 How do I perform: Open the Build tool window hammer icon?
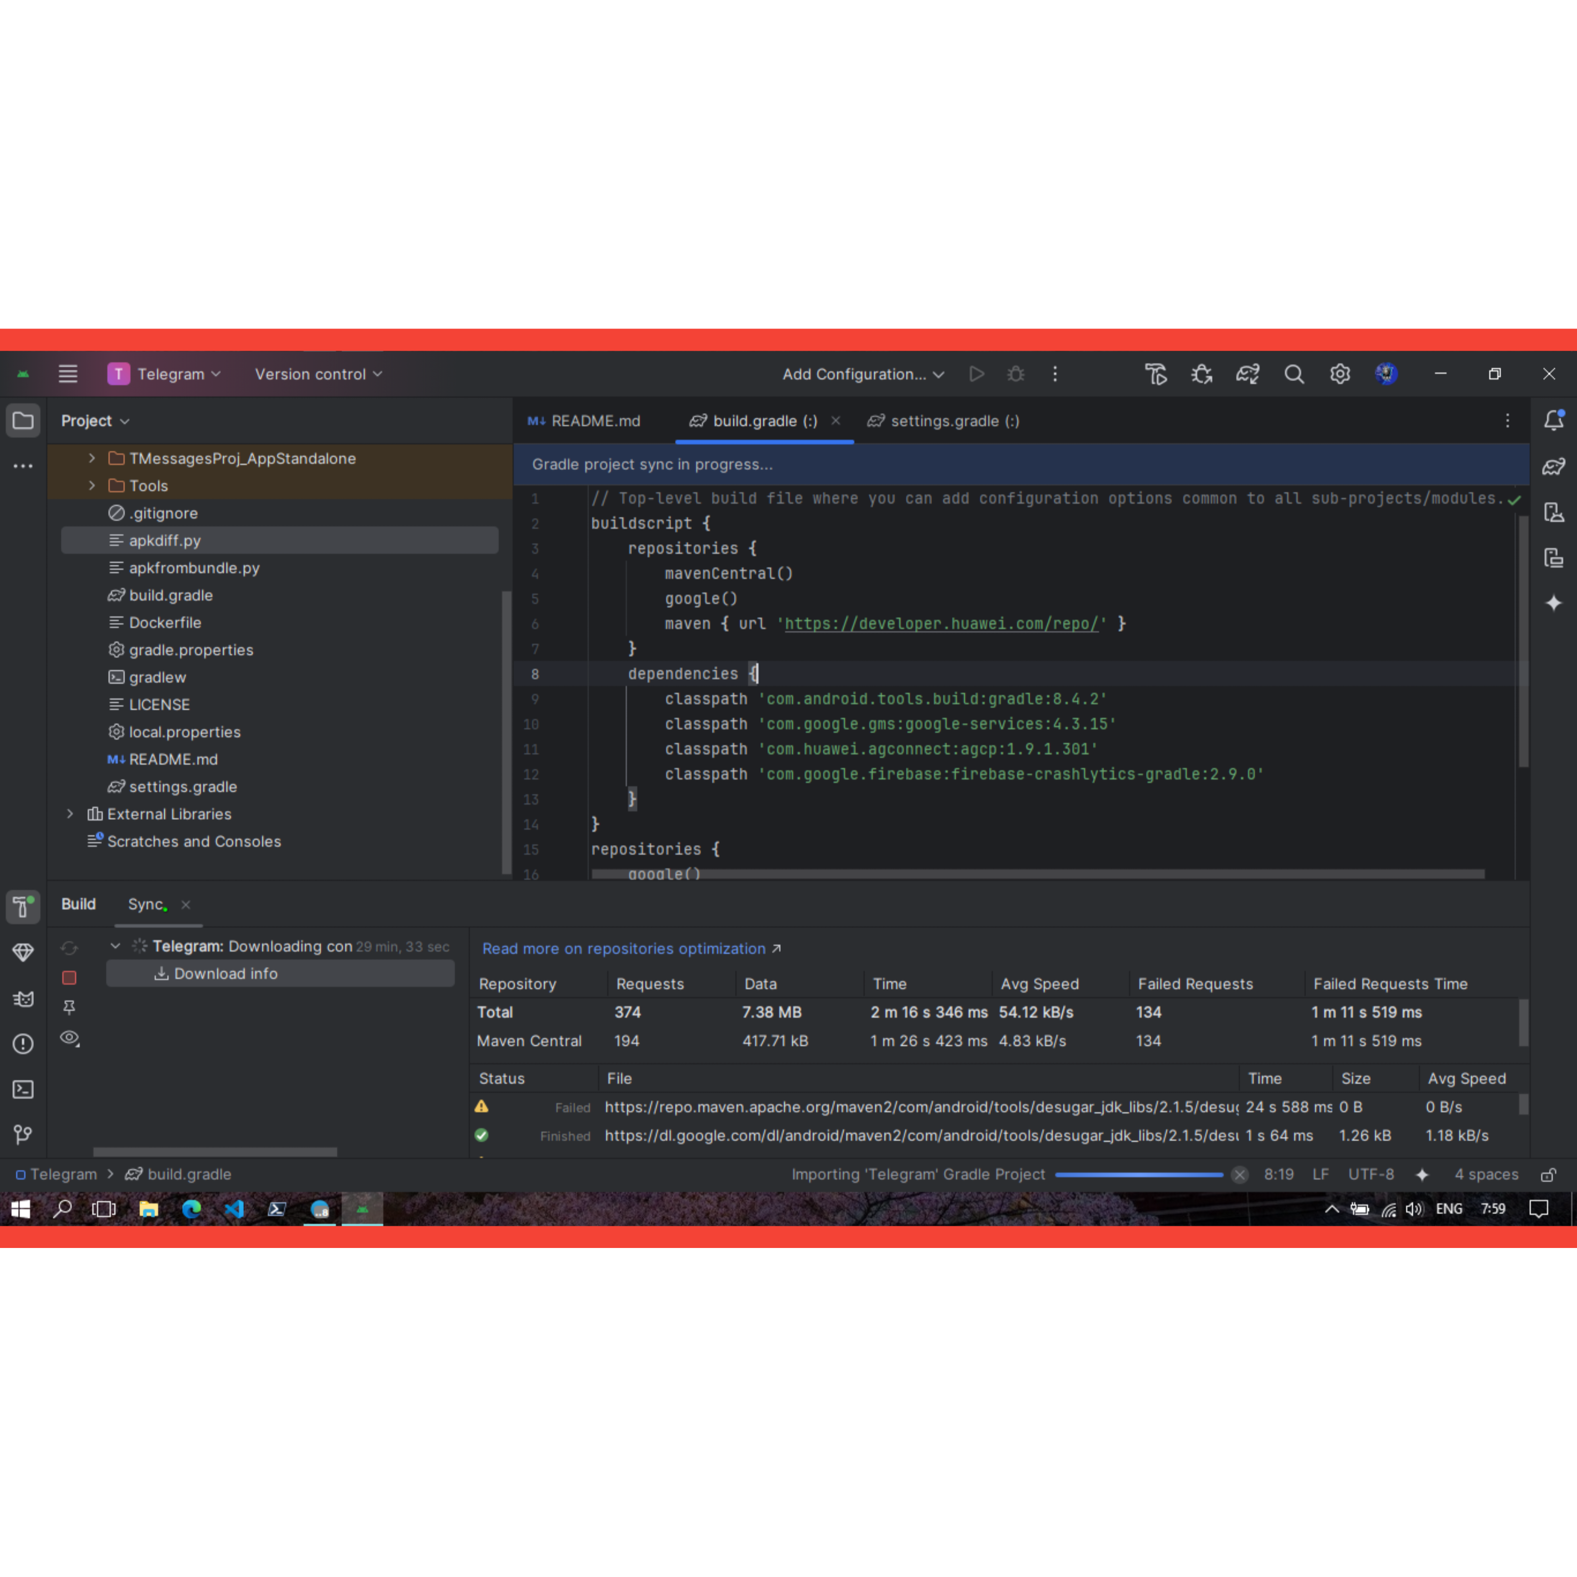23,907
